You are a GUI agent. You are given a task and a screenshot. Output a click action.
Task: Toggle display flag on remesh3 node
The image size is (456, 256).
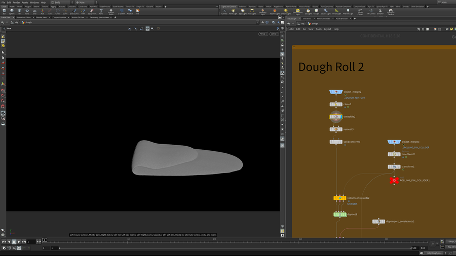341,130
